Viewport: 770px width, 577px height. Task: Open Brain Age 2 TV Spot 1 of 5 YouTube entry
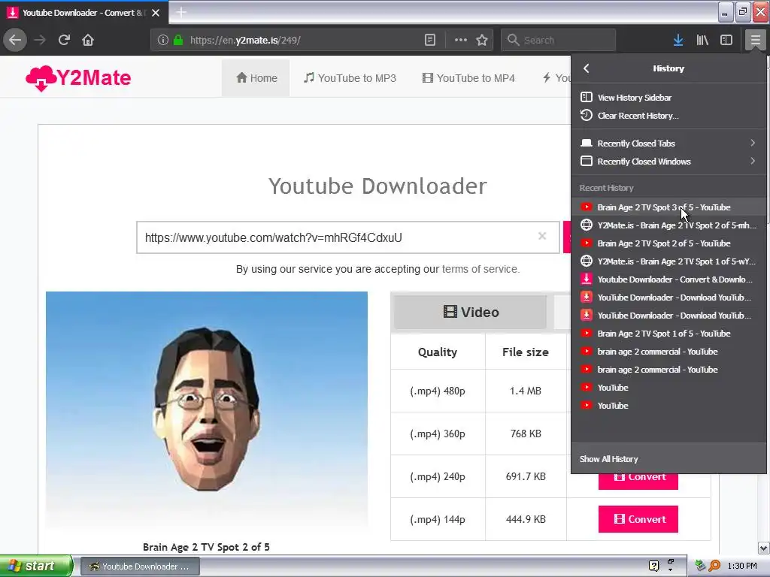pyautogui.click(x=668, y=334)
